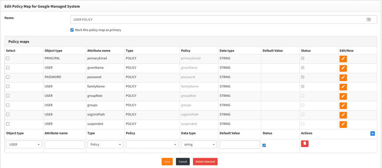Expand the empty Policy dropdown

152,145
